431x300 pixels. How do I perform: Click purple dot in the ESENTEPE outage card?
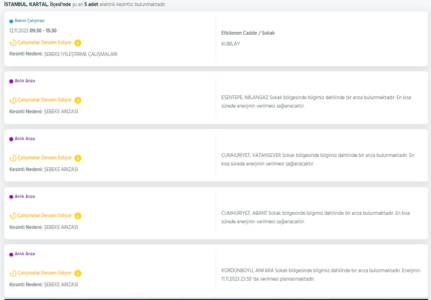[11, 81]
